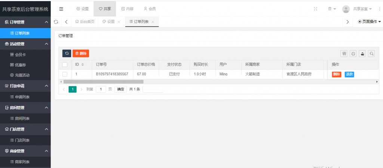Open the 设置 top navigation menu
383x168 pixels.
[x=83, y=9]
